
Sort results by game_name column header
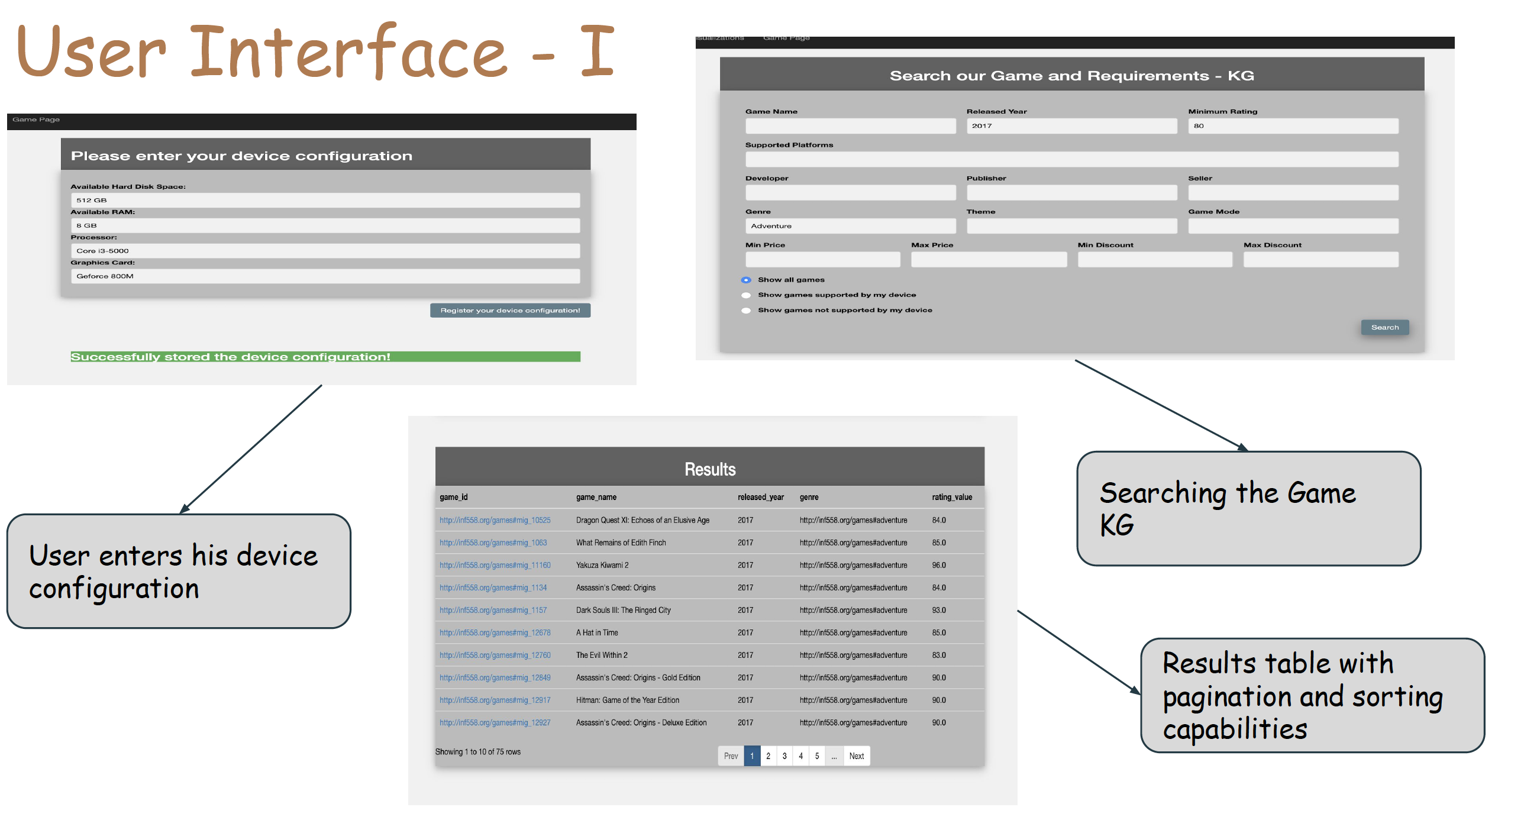(x=596, y=497)
